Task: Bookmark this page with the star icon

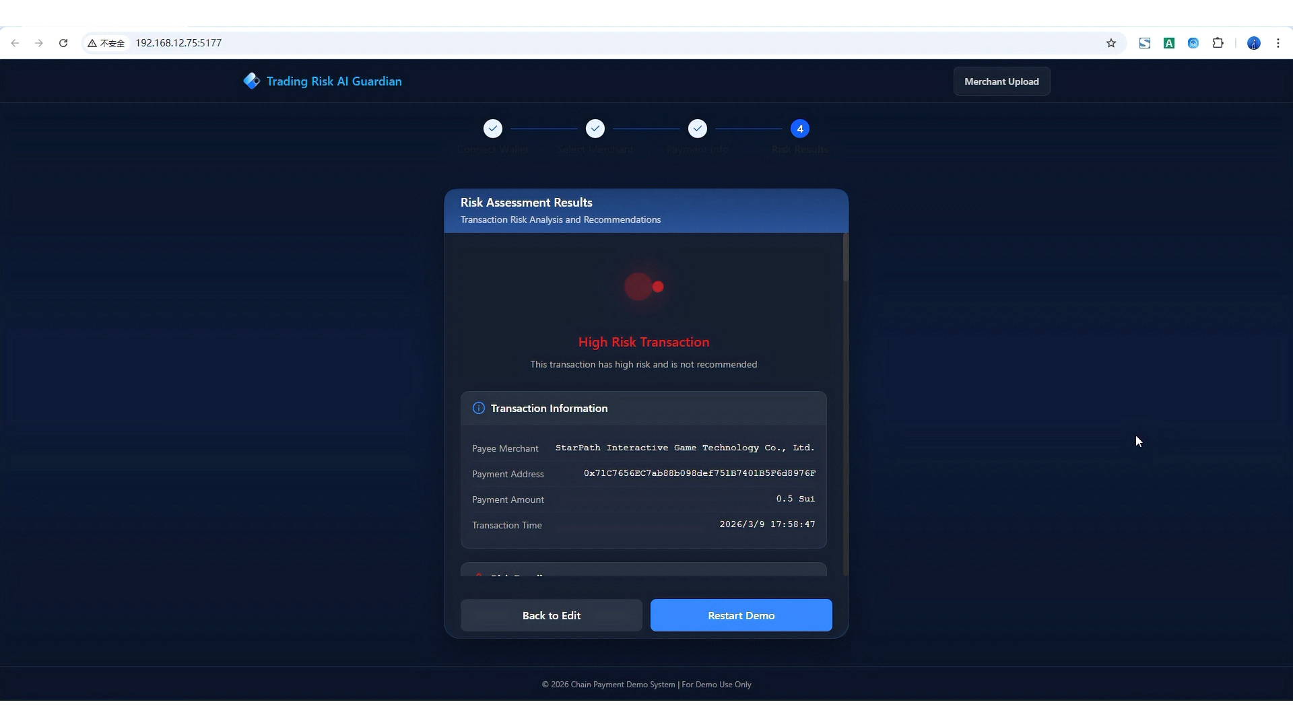Action: [x=1111, y=43]
